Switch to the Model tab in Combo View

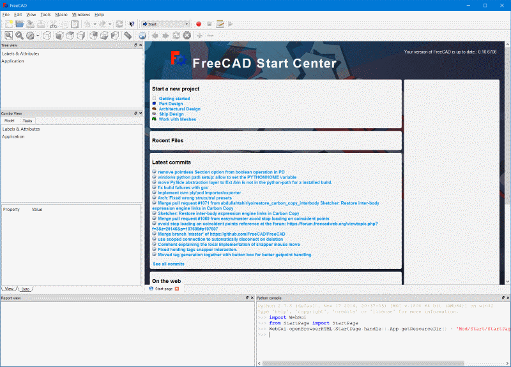click(x=9, y=120)
